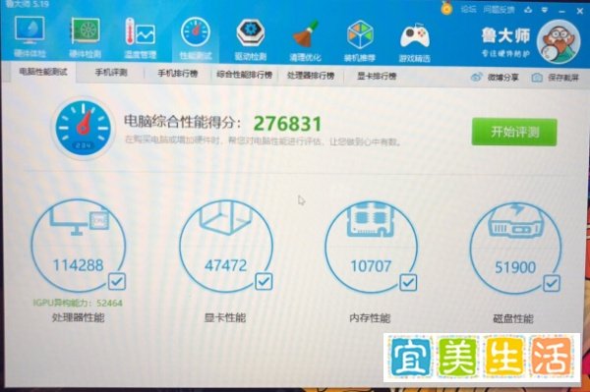Screen dimensions: 590x392
Task: Click the gold medal icon in title bar
Action: tap(446, 8)
